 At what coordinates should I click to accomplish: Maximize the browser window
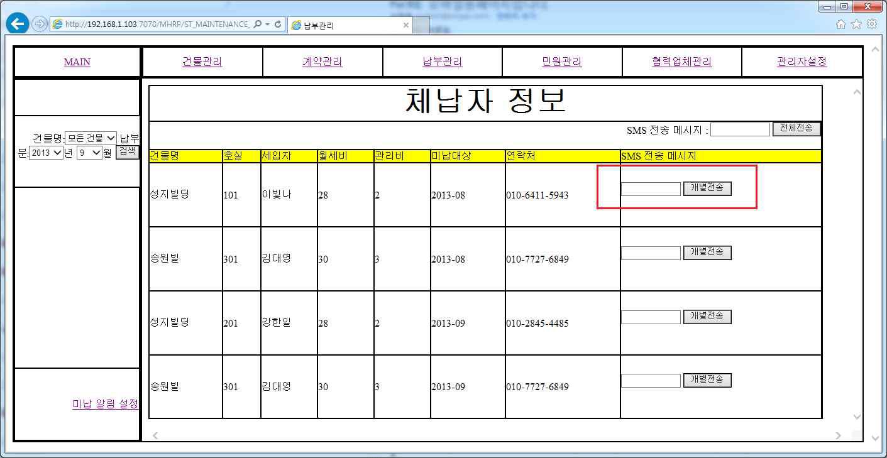point(844,6)
